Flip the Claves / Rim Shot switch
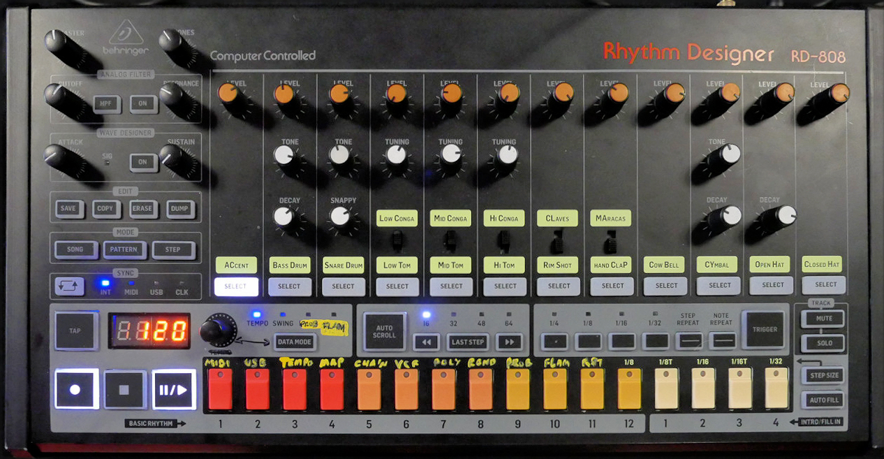The height and width of the screenshot is (459, 884). (557, 243)
